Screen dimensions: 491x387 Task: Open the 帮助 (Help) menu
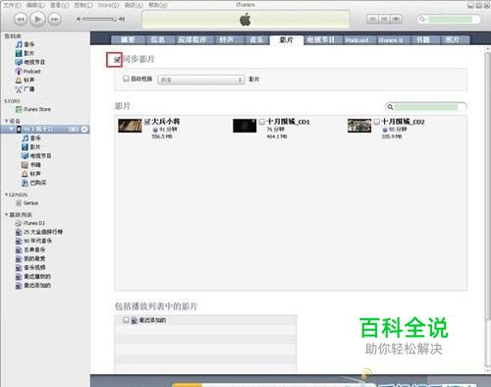(x=158, y=5)
